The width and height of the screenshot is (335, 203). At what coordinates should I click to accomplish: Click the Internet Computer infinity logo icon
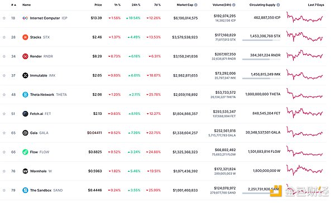click(x=25, y=18)
